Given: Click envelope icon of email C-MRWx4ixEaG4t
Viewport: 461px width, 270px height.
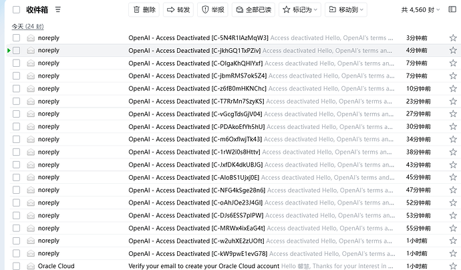Looking at the screenshot, I should point(31,229).
